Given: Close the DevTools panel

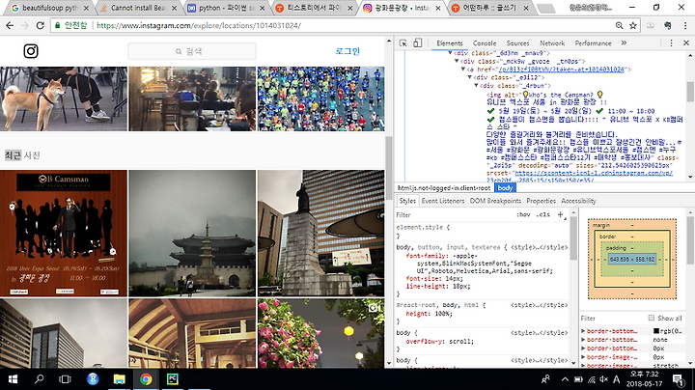Looking at the screenshot, I should [x=686, y=43].
